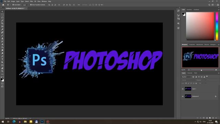Select the Eraser tool
This screenshot has width=220, height=124.
click(x=2, y=44)
